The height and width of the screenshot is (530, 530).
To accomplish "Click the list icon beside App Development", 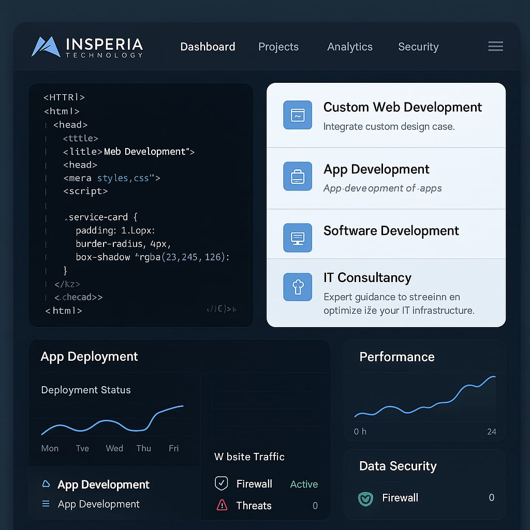I will click(46, 504).
